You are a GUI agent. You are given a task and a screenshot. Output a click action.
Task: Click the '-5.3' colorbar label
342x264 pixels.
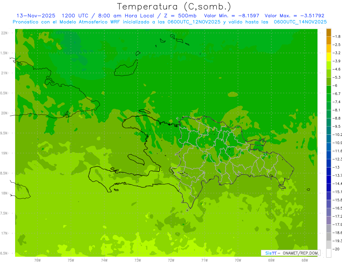pyautogui.click(x=336, y=77)
